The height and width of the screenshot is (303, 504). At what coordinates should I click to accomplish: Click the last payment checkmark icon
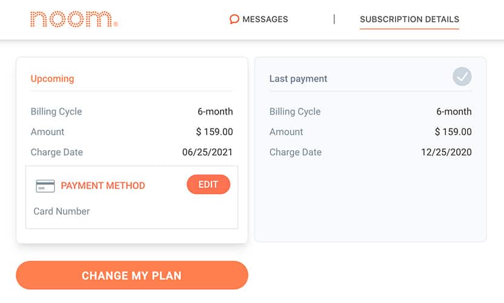click(x=462, y=76)
